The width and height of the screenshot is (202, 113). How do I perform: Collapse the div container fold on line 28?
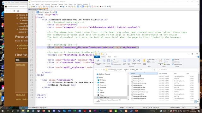click(36, 80)
